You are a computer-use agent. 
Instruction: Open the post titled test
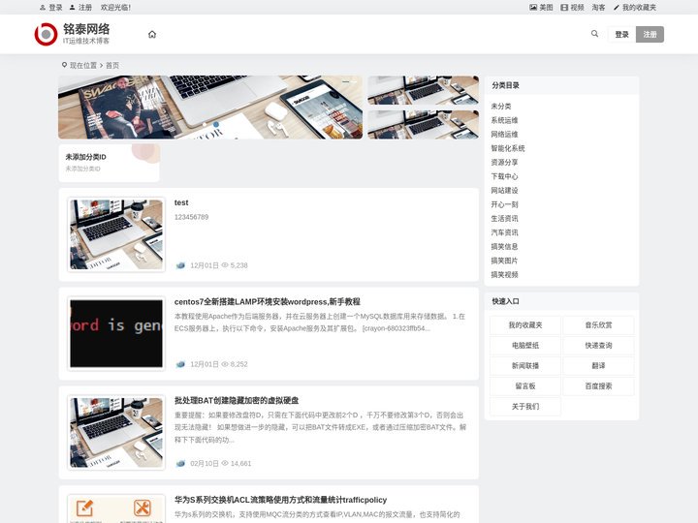click(181, 202)
